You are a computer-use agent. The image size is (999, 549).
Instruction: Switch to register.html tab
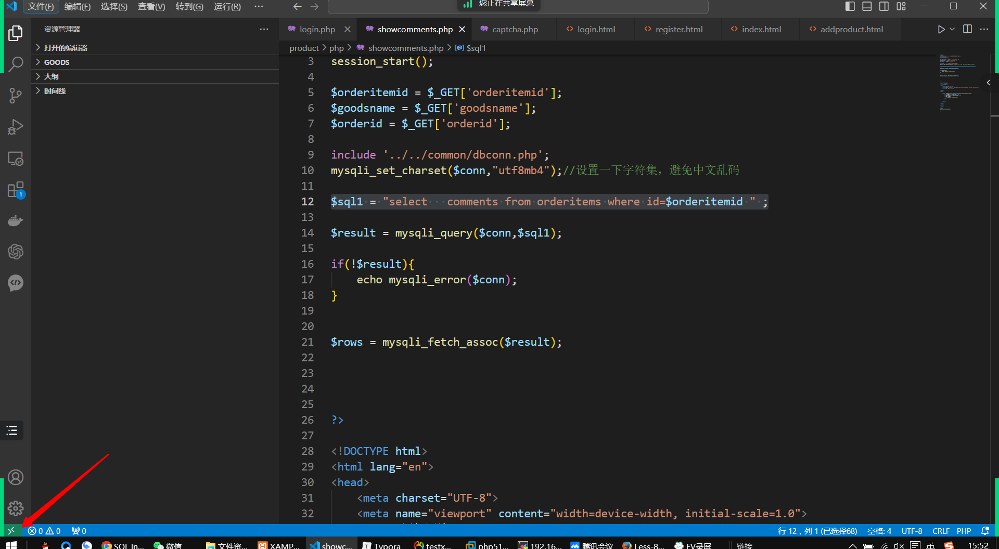pos(678,29)
